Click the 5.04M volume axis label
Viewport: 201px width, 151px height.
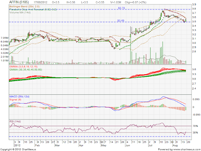pyautogui.click(x=5, y=45)
